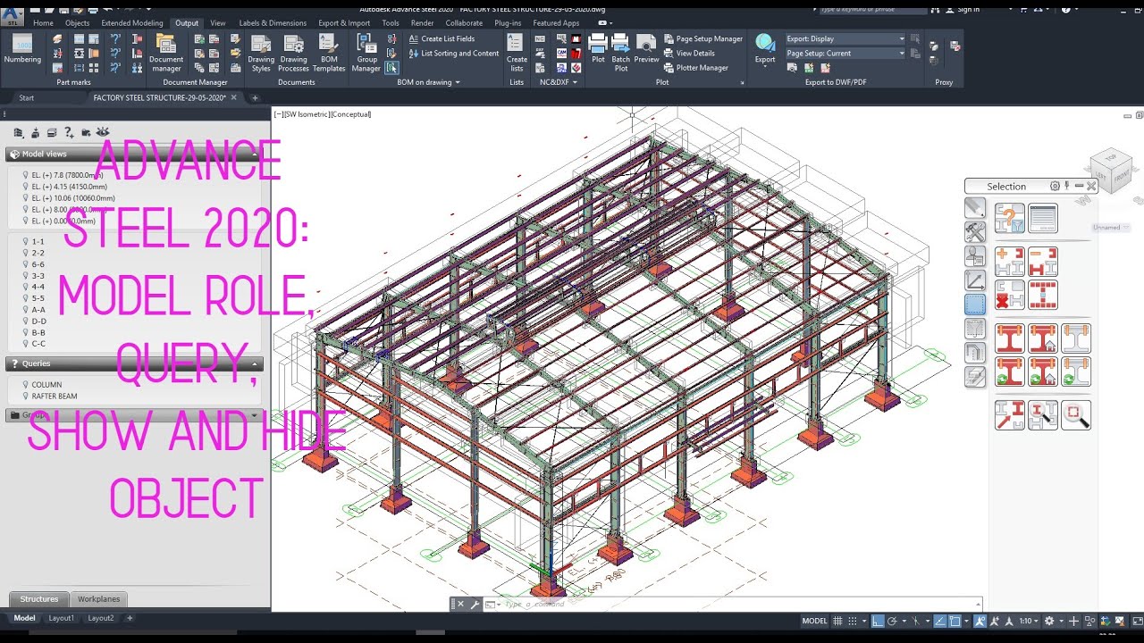1144x643 pixels.
Task: Open the 1:10 annotation scale dropdown
Action: point(1030,621)
